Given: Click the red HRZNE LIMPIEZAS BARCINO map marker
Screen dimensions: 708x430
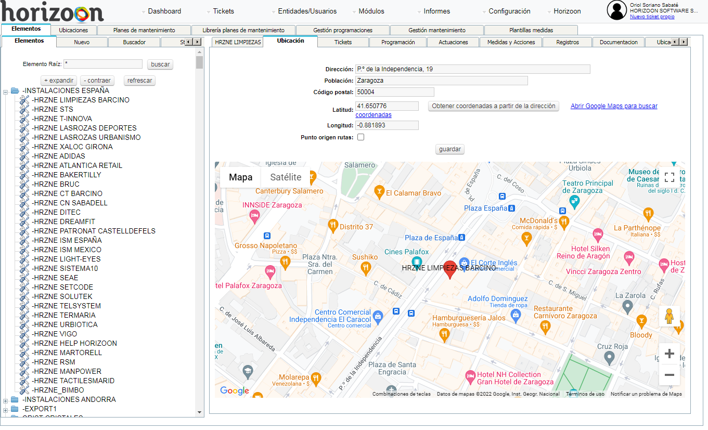Looking at the screenshot, I should pyautogui.click(x=450, y=270).
